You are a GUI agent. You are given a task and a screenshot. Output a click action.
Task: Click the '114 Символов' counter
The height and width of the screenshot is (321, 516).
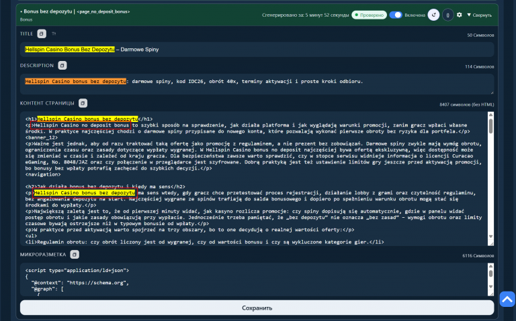pos(480,66)
